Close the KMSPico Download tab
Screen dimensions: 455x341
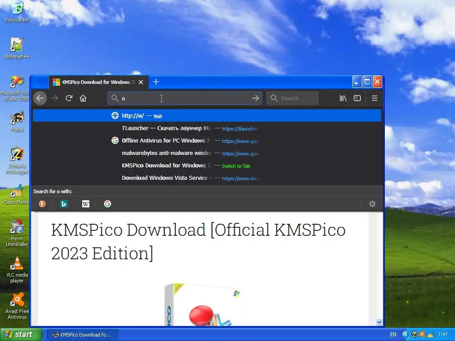pos(141,82)
